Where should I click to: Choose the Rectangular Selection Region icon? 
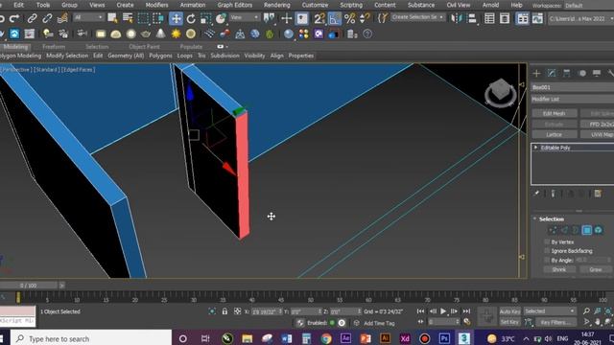coord(143,18)
